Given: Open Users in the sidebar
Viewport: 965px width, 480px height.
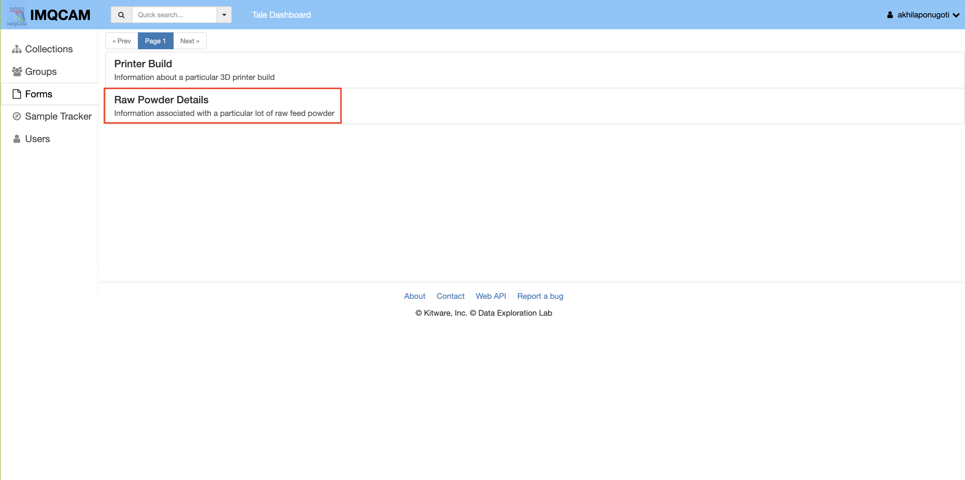Looking at the screenshot, I should coord(50,139).
